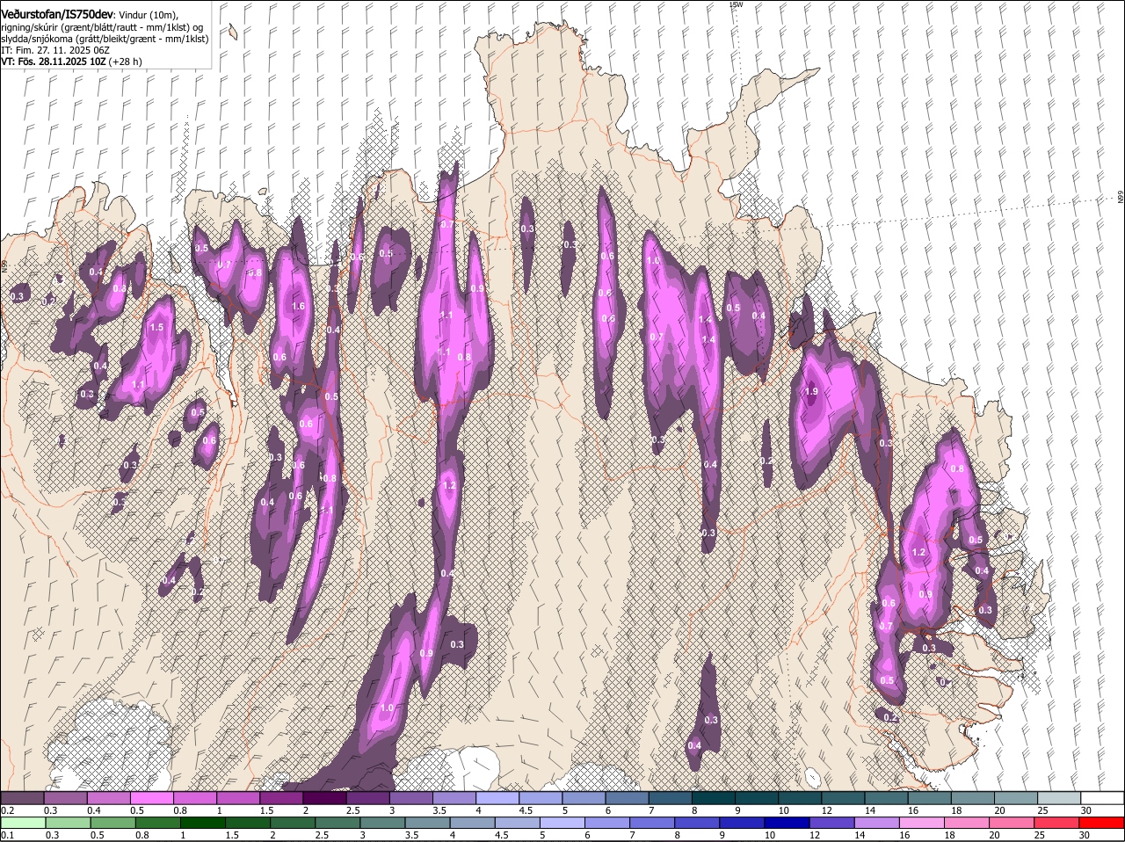Click the 0.1 label under the rain scale
Viewport: 1125px width, 842px height.
coord(7,835)
